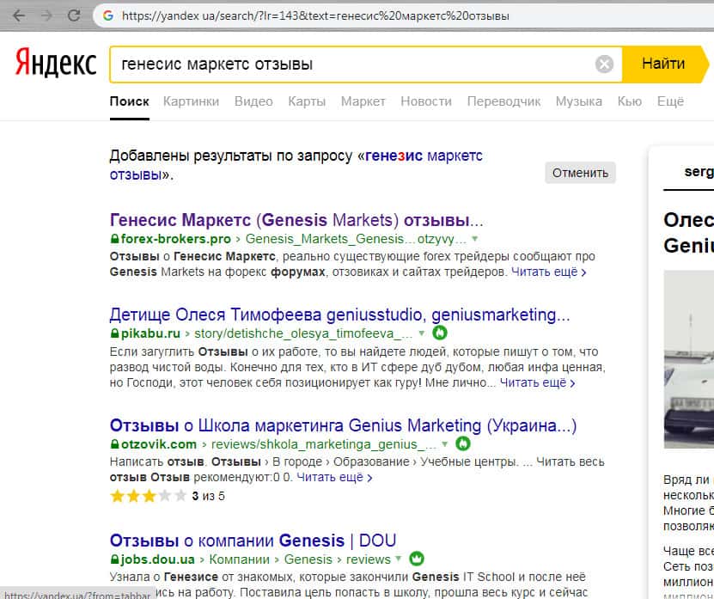Open the Маркет tab
714x599 pixels.
click(363, 101)
